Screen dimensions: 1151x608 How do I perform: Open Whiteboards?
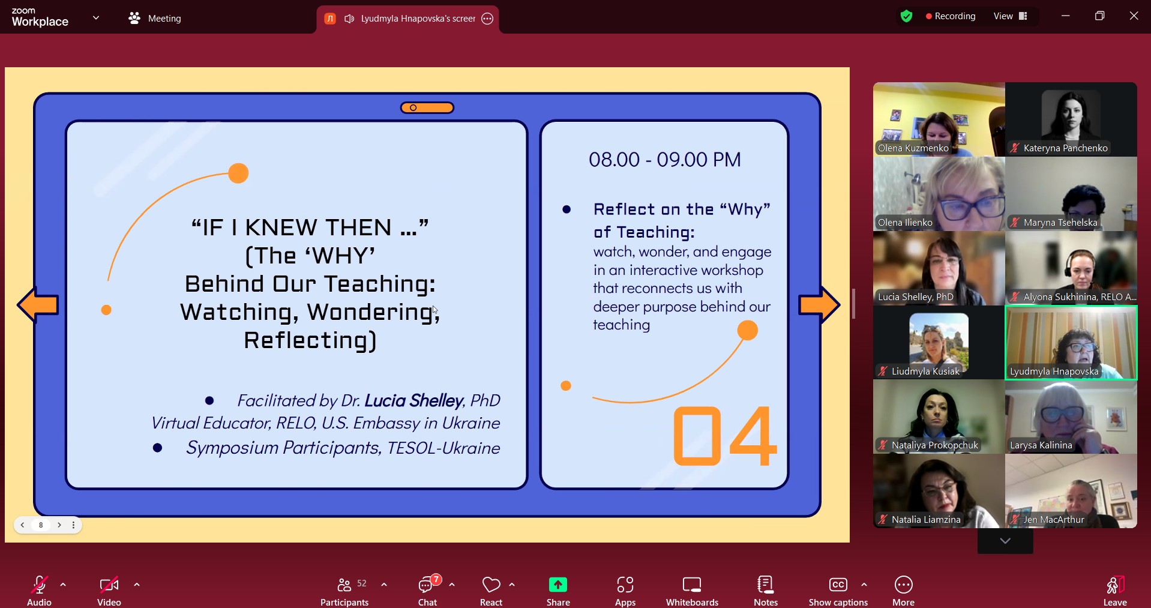[x=692, y=591]
